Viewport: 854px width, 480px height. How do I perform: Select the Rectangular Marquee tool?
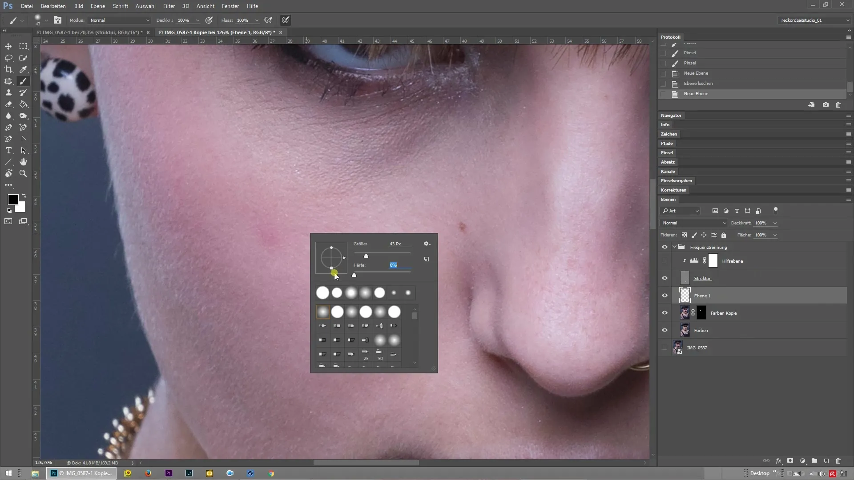(x=23, y=46)
